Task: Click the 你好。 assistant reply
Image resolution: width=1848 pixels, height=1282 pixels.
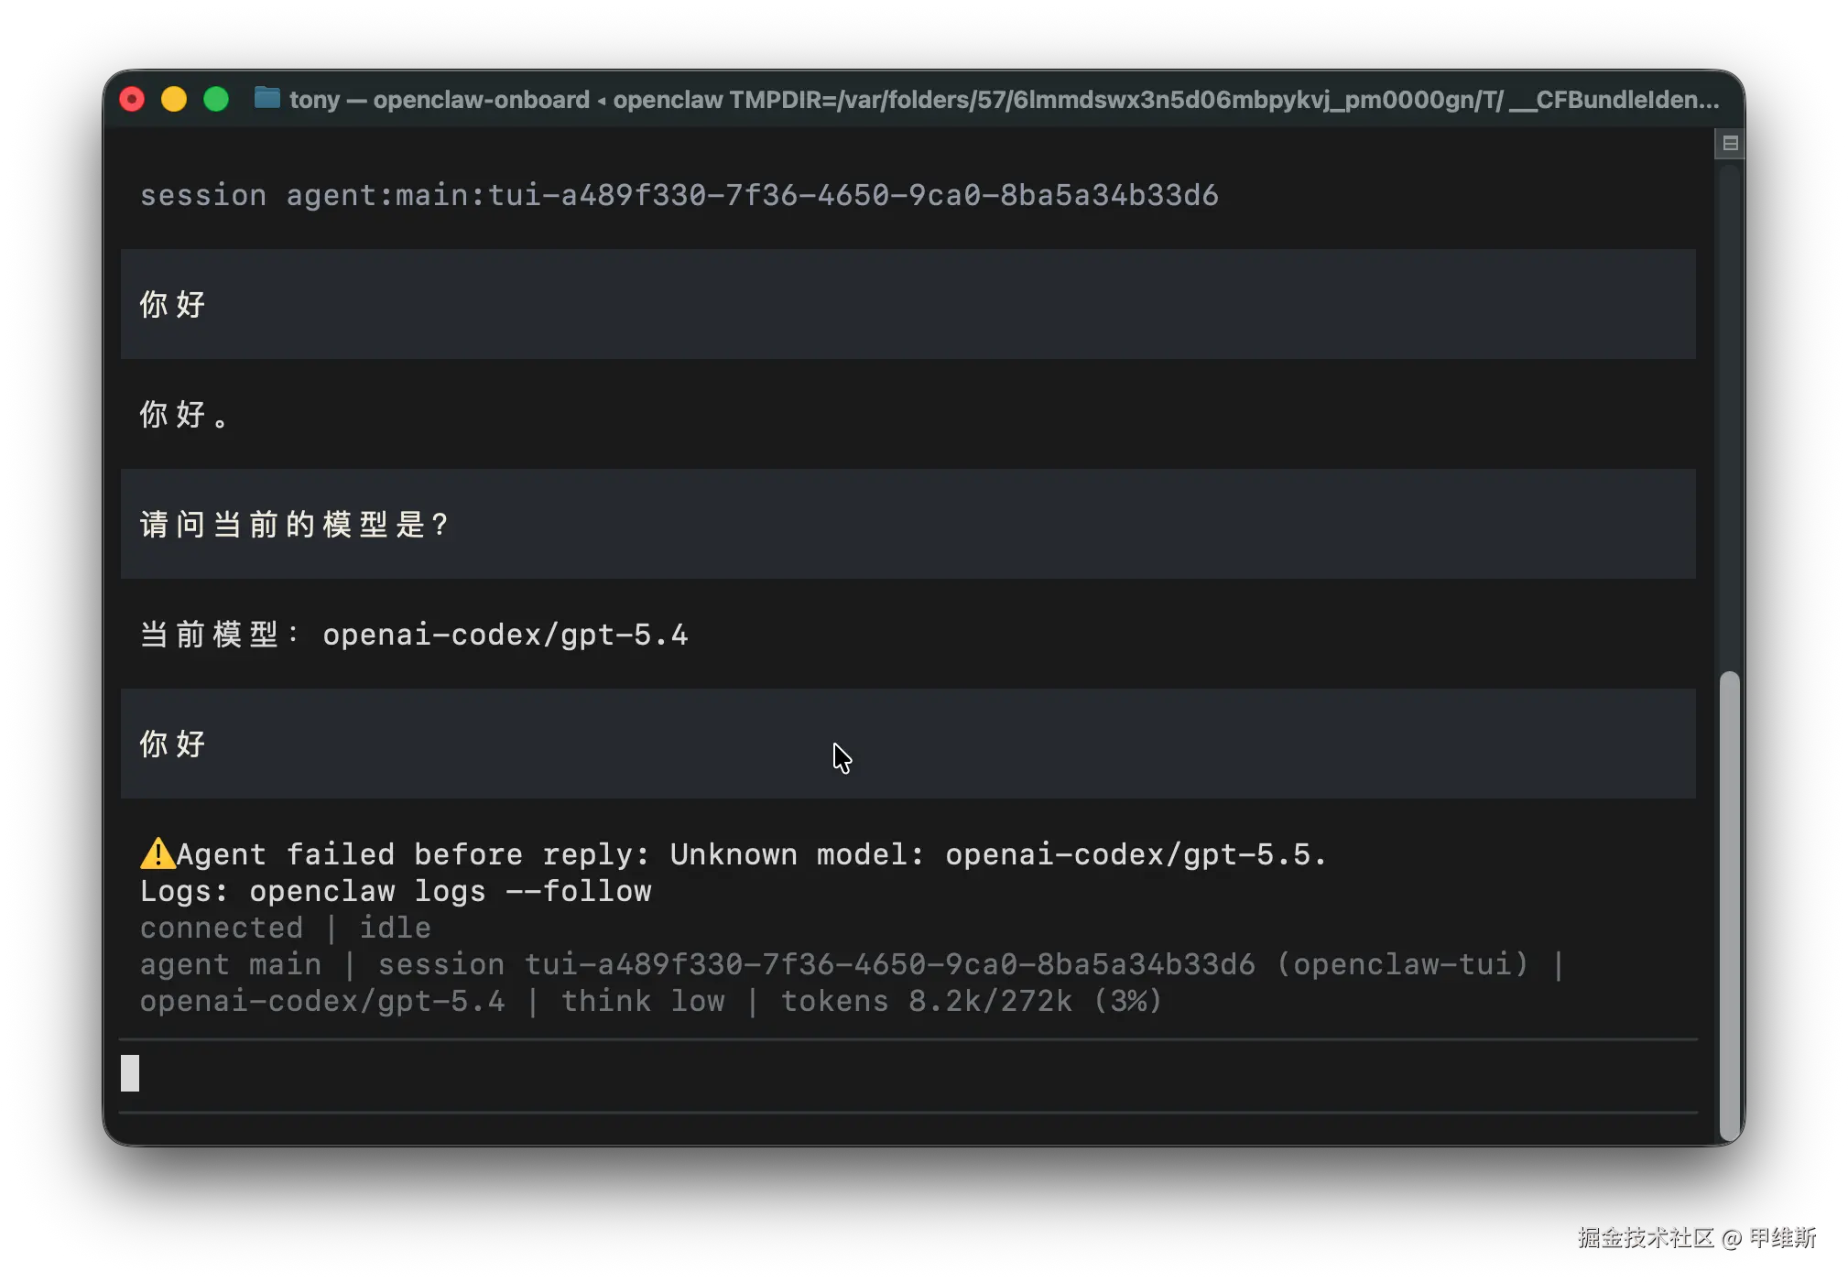Action: (183, 414)
